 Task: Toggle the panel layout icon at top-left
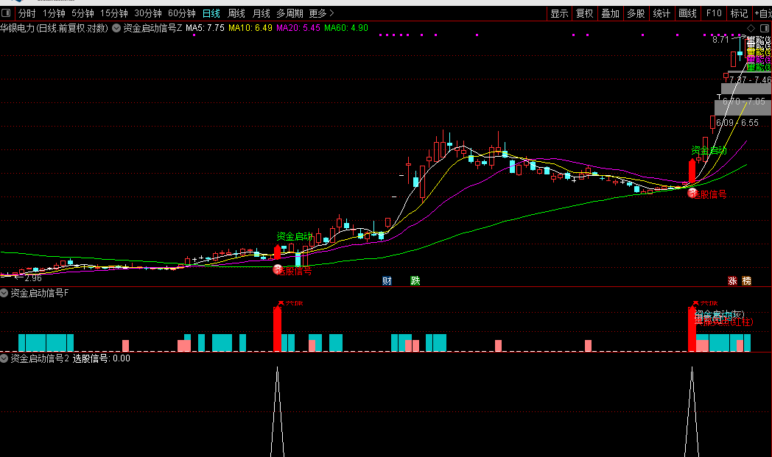pos(6,13)
